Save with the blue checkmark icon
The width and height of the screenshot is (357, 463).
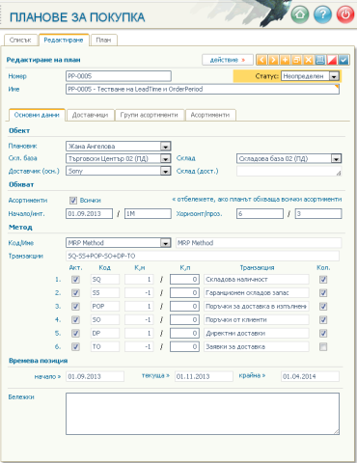(343, 60)
